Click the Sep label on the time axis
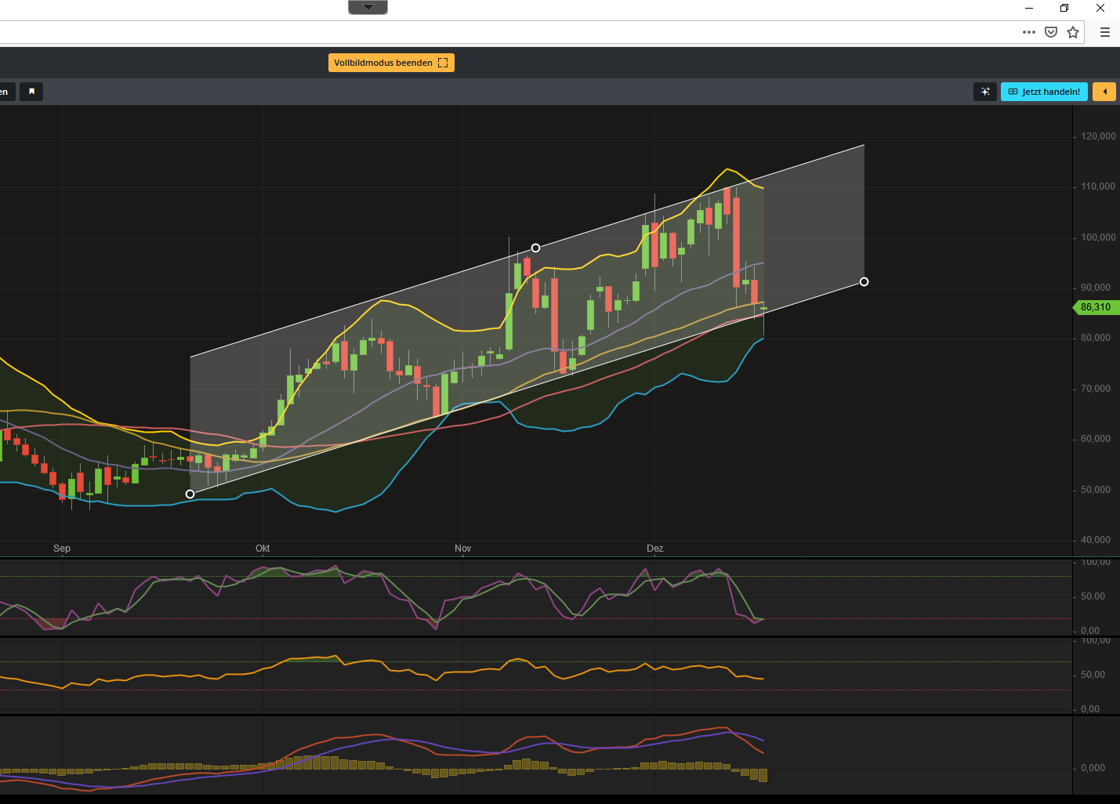1120x804 pixels. coord(62,549)
